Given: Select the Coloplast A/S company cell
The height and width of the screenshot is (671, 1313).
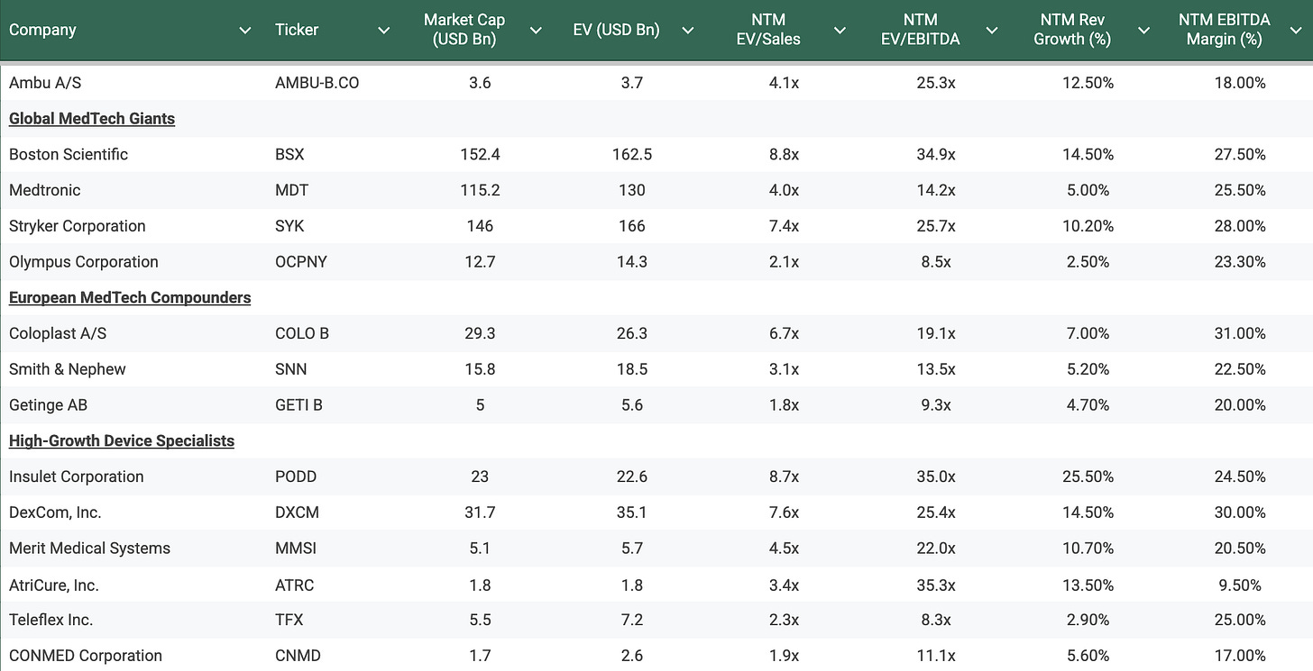Looking at the screenshot, I should tap(58, 333).
